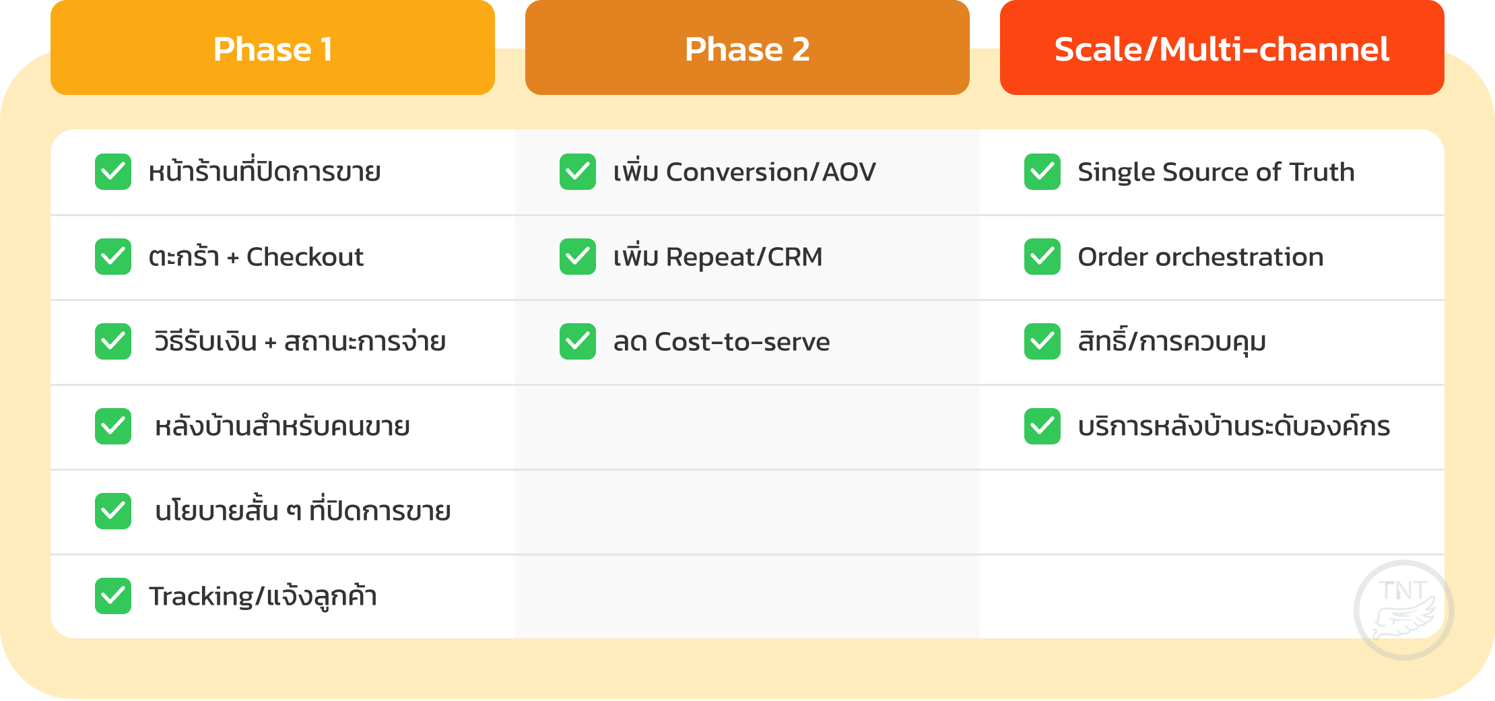Viewport: 1495px width, 701px height.
Task: Click the TNT winged logo watermark
Action: click(1403, 609)
